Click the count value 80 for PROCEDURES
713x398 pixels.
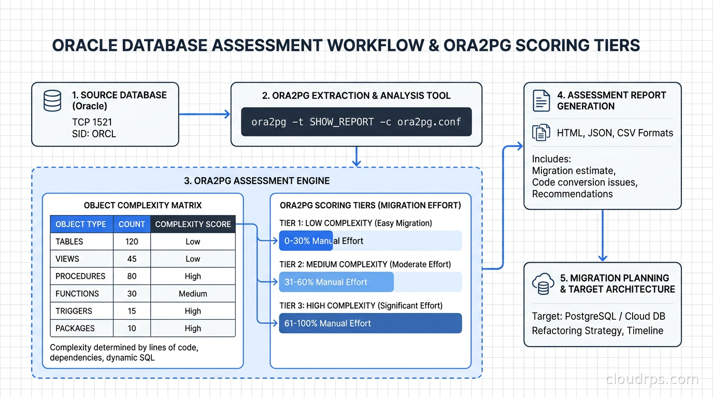(132, 276)
